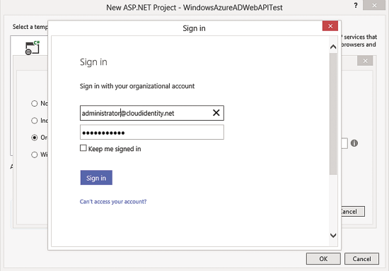The height and width of the screenshot is (271, 389).
Task: Click scroll down arrow in Sign in dialog
Action: tap(333, 236)
